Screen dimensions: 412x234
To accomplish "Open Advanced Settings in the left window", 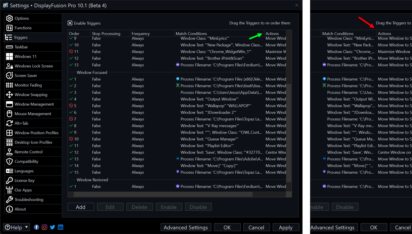I will point(186,227).
